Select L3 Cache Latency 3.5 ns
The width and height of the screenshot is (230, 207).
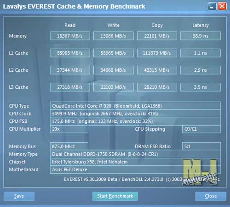[201, 87]
